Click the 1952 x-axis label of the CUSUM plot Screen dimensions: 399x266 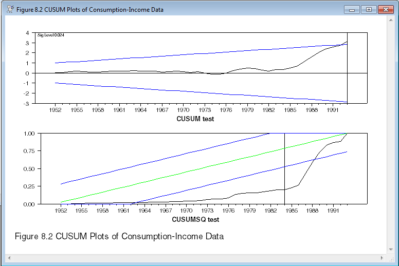tap(56, 109)
